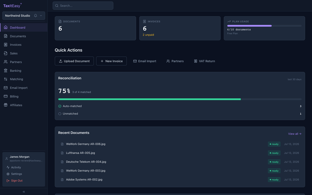Click VAT Return quick action
Viewport: 312px width, 195px height.
coord(204,61)
